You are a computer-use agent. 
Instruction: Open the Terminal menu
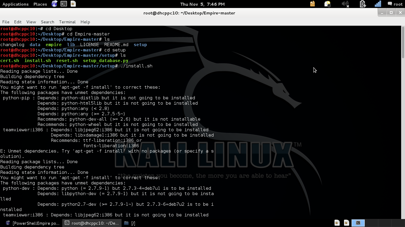pos(67,22)
